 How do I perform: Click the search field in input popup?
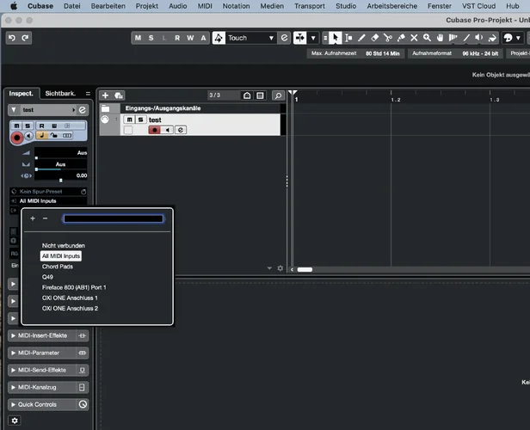pyautogui.click(x=113, y=218)
